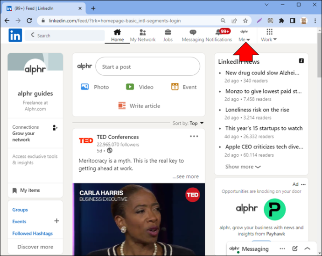The height and width of the screenshot is (256, 322).
Task: Click compose new message pencil icon
Action: pos(295,249)
